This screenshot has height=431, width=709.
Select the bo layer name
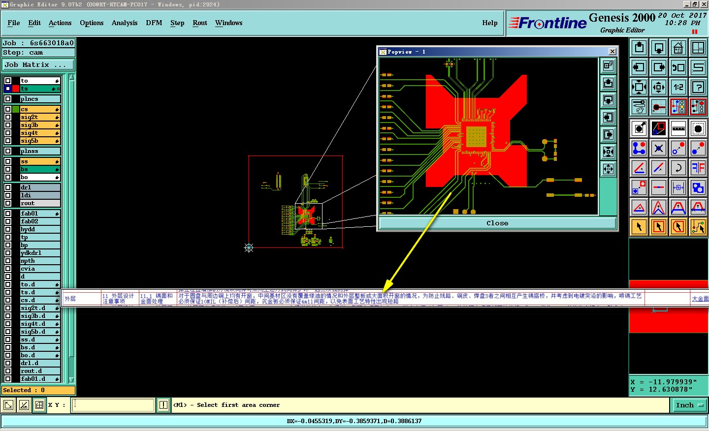[x=40, y=177]
